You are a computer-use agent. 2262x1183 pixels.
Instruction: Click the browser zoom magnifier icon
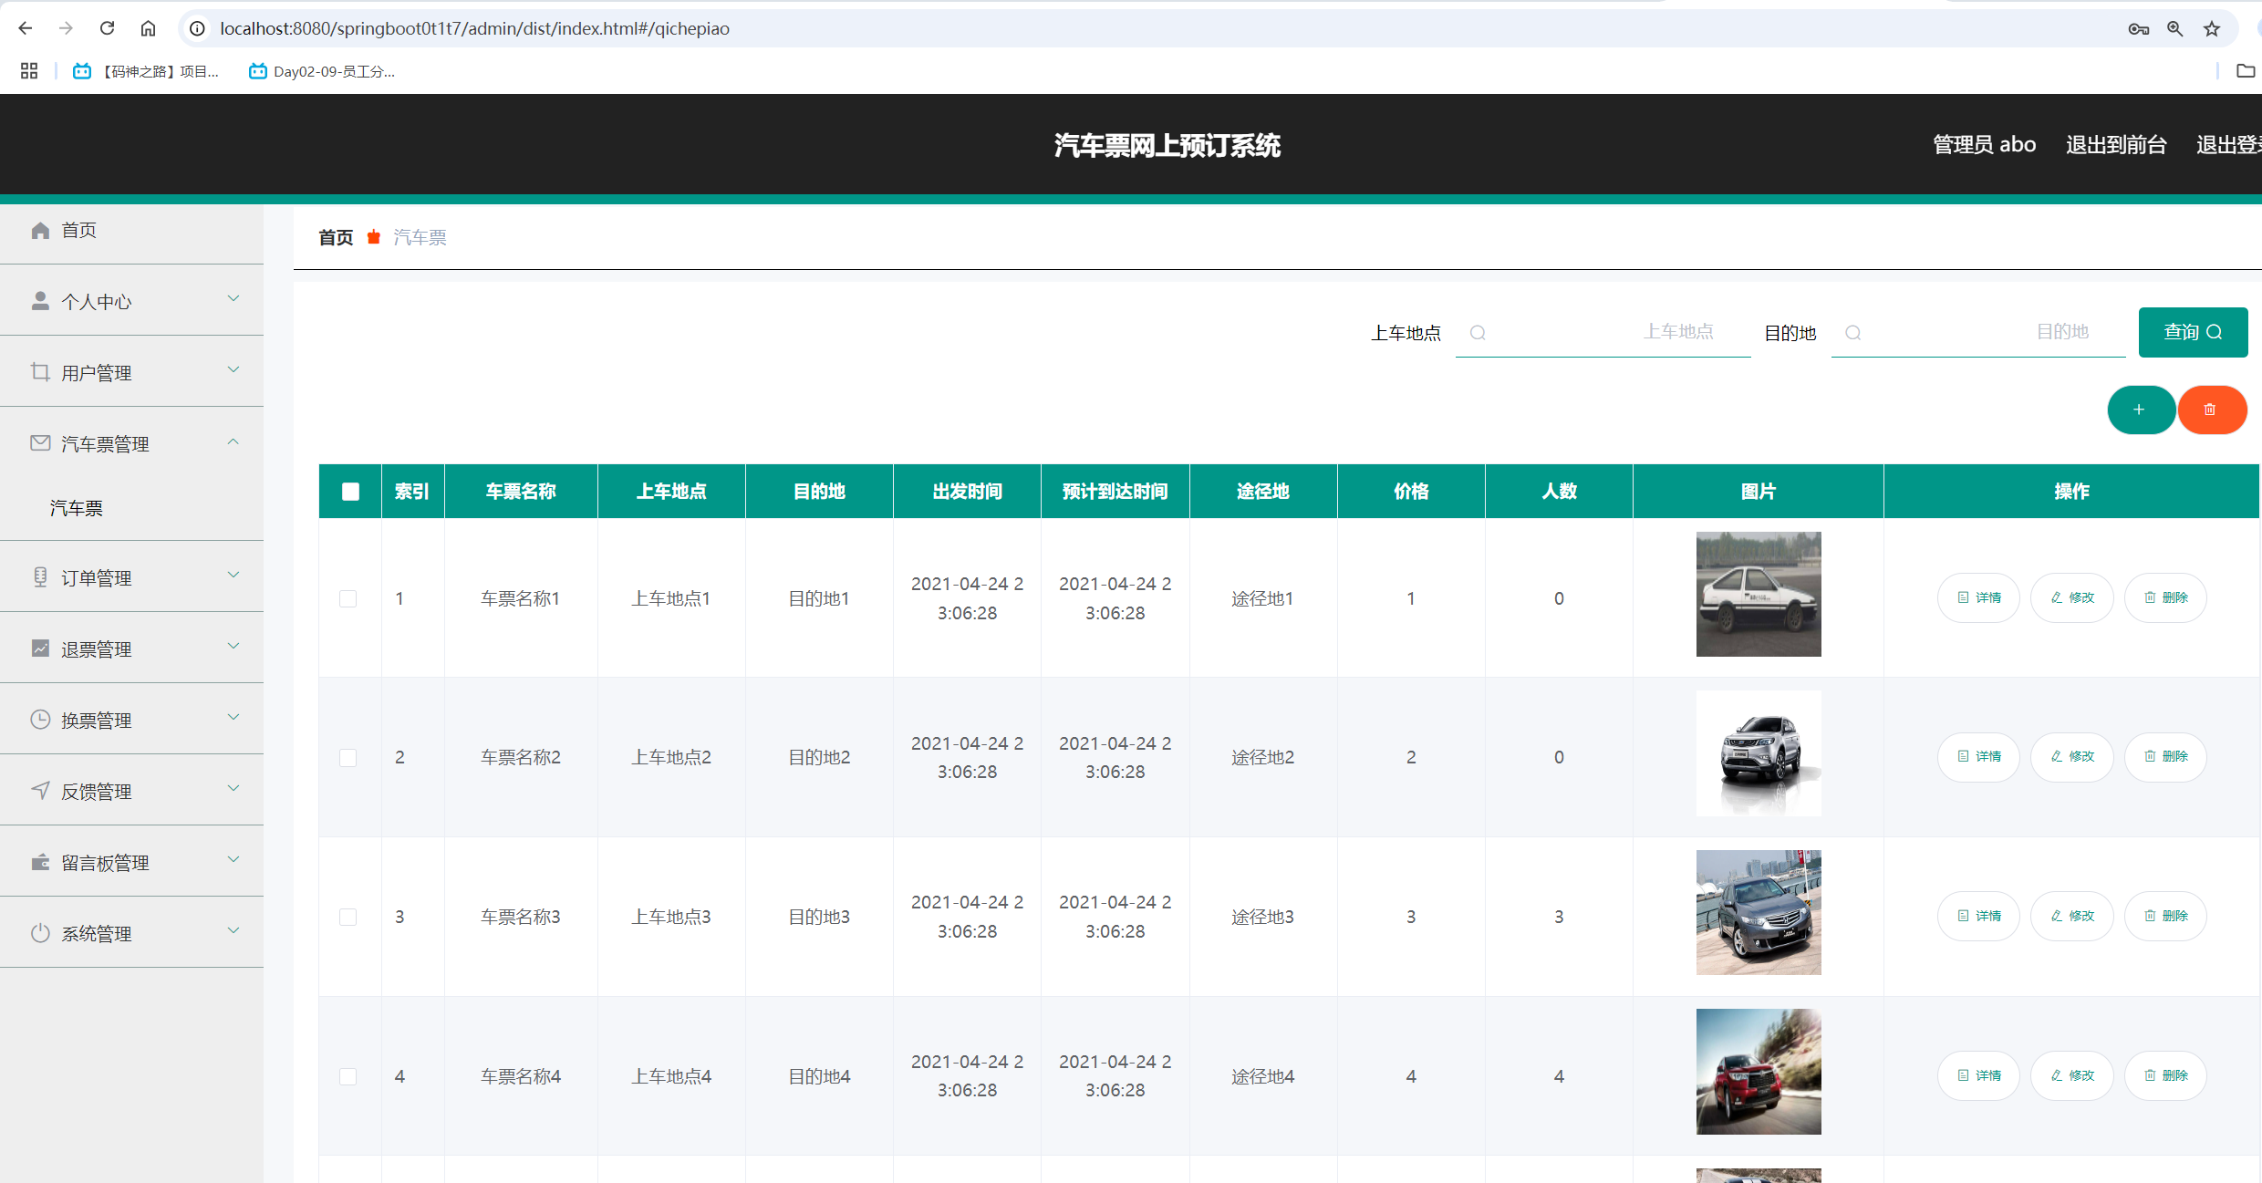[x=2175, y=29]
